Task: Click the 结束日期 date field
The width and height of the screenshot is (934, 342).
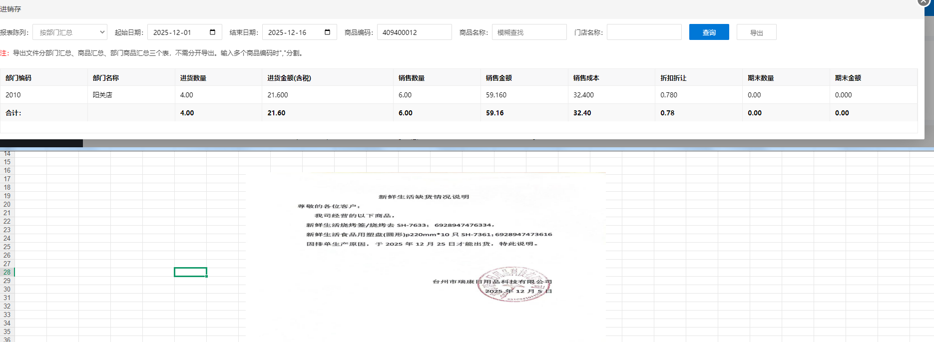Action: [292, 32]
